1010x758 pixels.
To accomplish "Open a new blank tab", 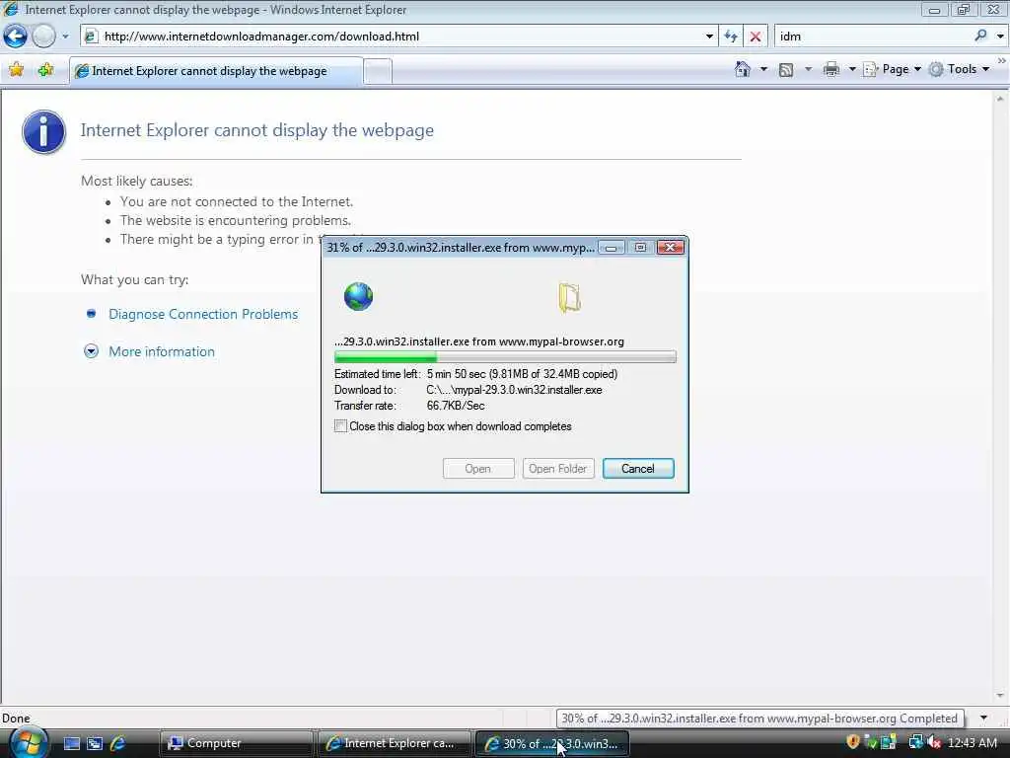I will coord(378,71).
